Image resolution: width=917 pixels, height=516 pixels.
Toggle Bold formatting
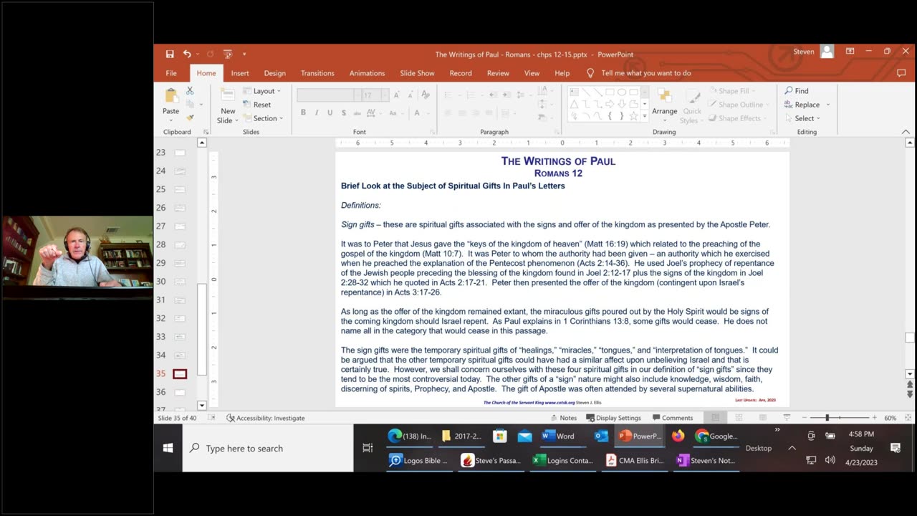[x=303, y=113]
